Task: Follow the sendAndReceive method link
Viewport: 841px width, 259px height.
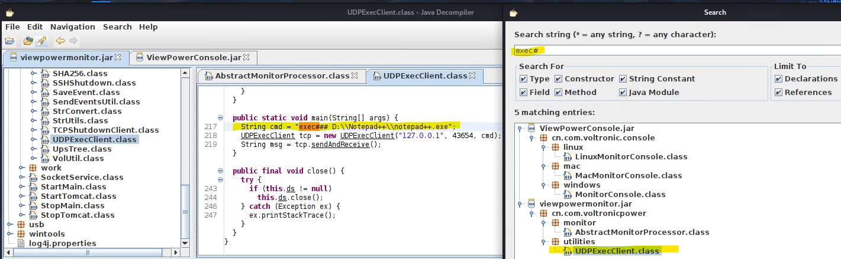Action: click(x=349, y=145)
